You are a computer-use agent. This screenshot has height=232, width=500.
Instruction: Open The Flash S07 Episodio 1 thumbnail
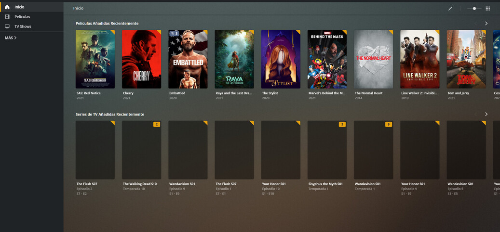point(234,150)
